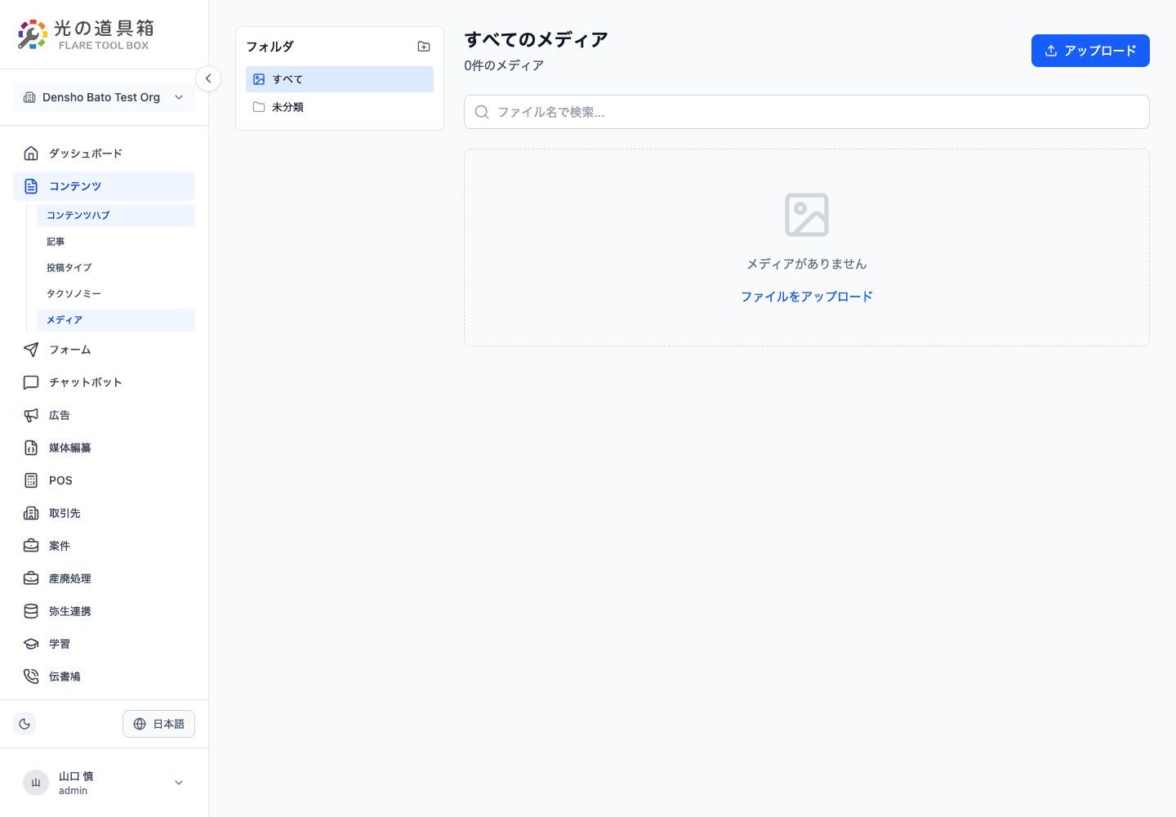
Task: Go to the 記事 submenu item
Action: tap(116, 242)
